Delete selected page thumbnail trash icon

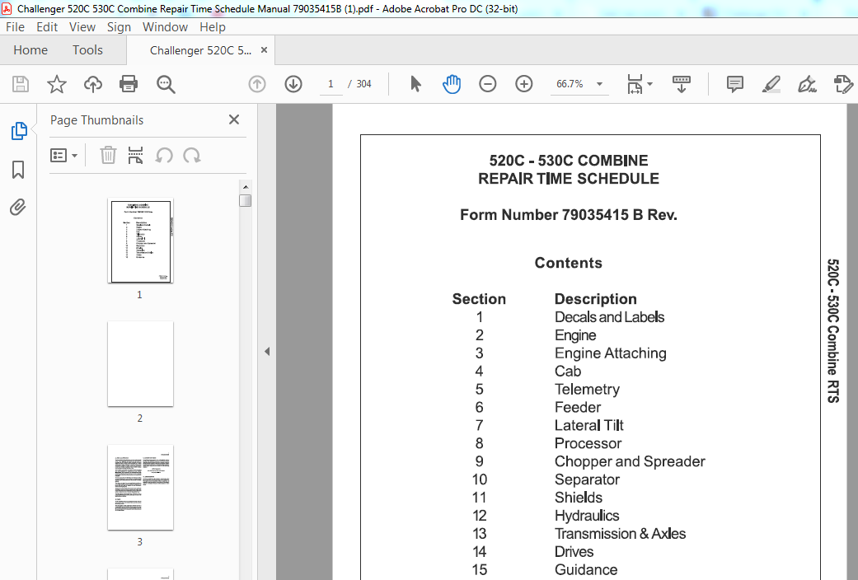(108, 156)
